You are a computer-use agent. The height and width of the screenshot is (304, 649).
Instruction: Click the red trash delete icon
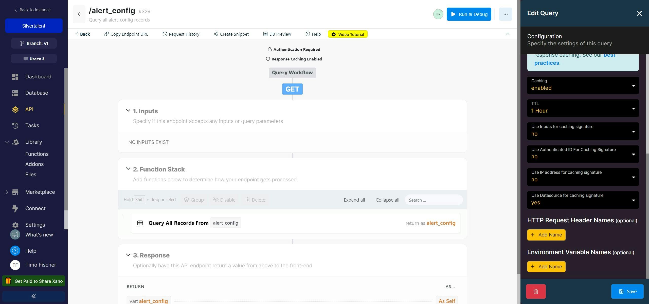[536, 291]
